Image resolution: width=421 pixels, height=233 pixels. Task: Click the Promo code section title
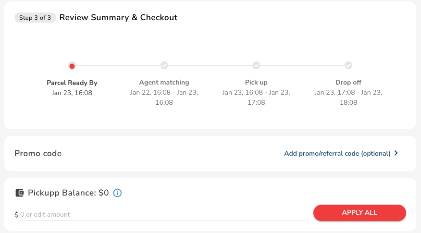(x=38, y=154)
